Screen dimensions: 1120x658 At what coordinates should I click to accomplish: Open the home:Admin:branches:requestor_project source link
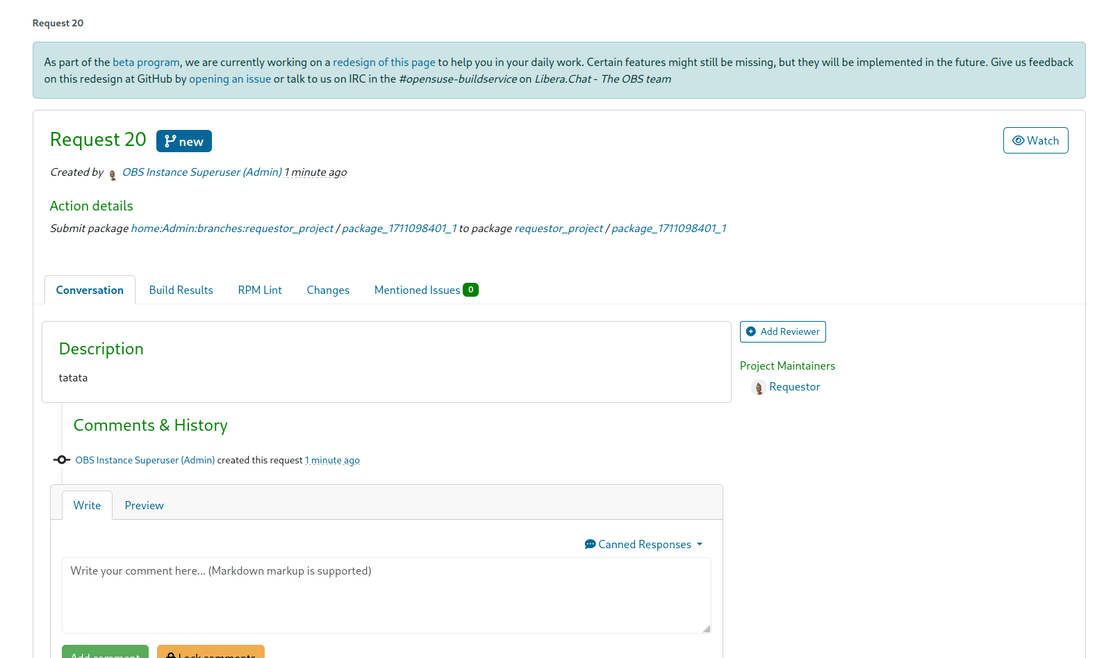pyautogui.click(x=232, y=229)
